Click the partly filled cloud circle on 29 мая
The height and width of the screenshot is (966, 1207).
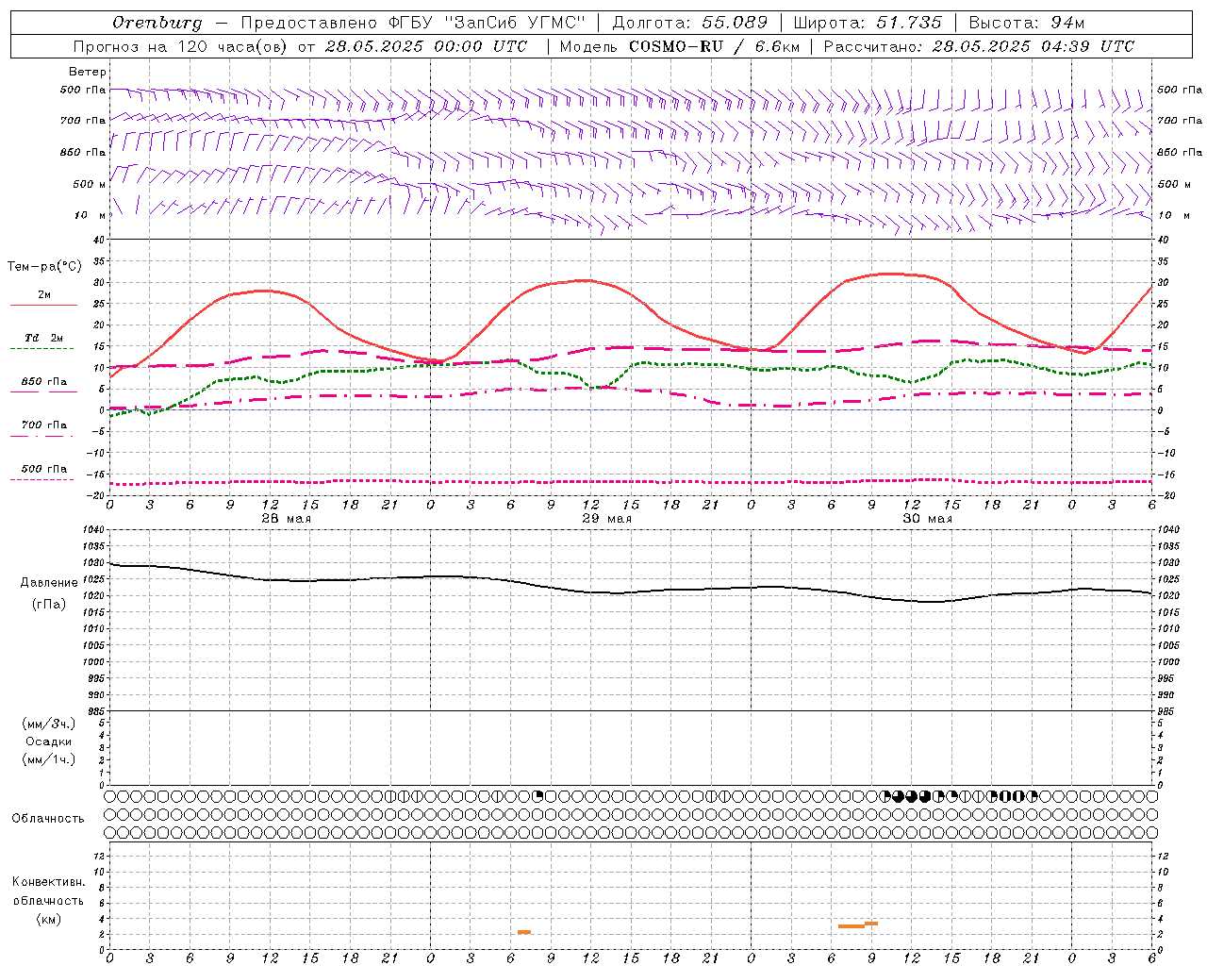pyautogui.click(x=538, y=796)
